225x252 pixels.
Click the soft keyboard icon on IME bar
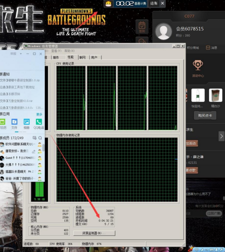click(x=212, y=250)
